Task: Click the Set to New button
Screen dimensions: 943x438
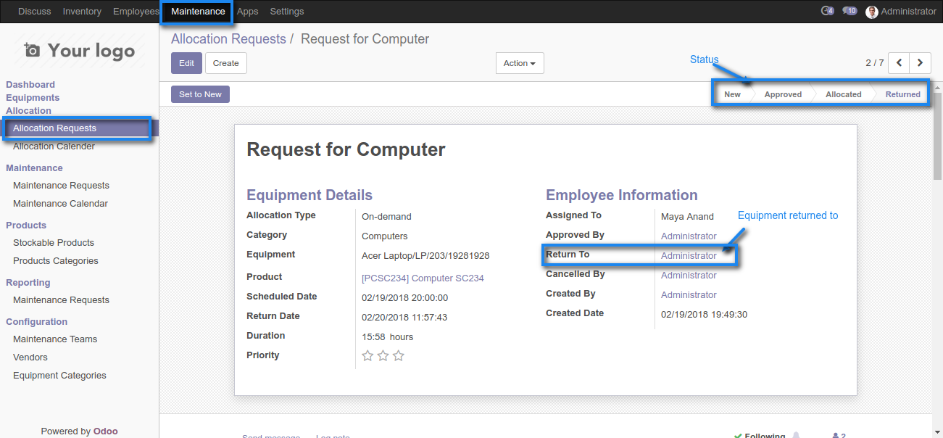Action: [x=200, y=94]
